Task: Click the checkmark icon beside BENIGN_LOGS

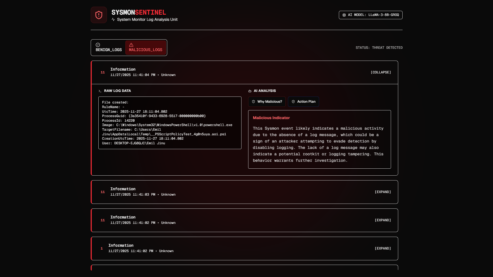Action: tap(98, 45)
